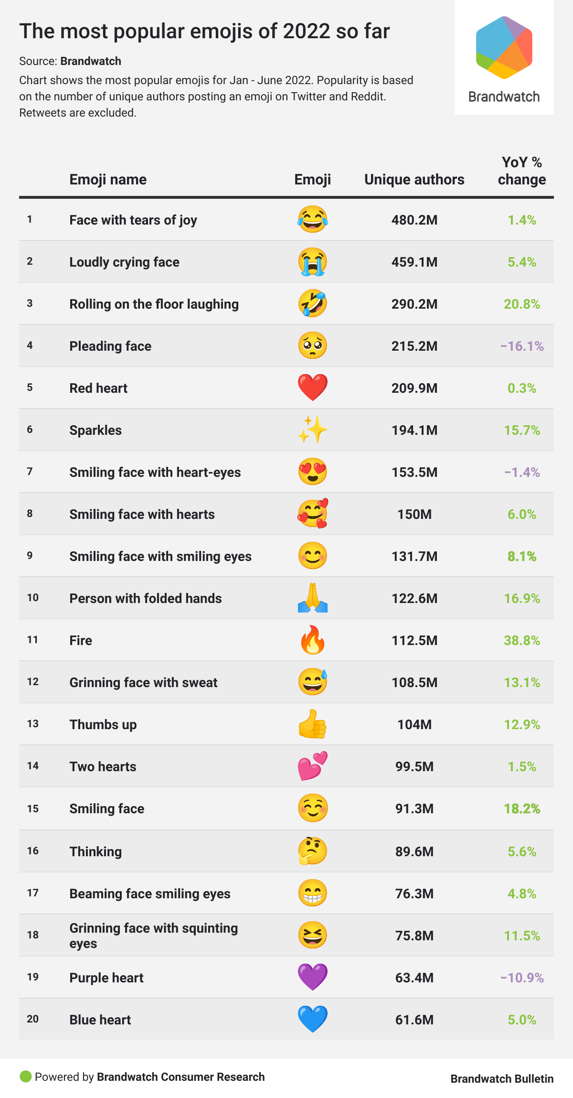The width and height of the screenshot is (573, 1098).
Task: Click the Emoji name column header
Action: tap(108, 180)
